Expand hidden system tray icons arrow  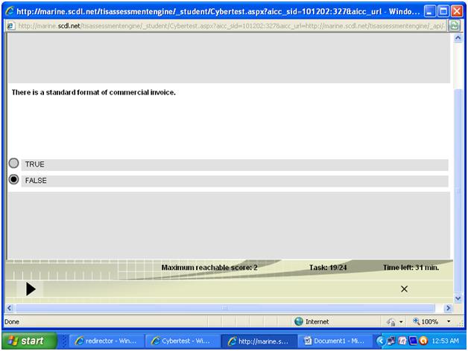click(x=380, y=341)
